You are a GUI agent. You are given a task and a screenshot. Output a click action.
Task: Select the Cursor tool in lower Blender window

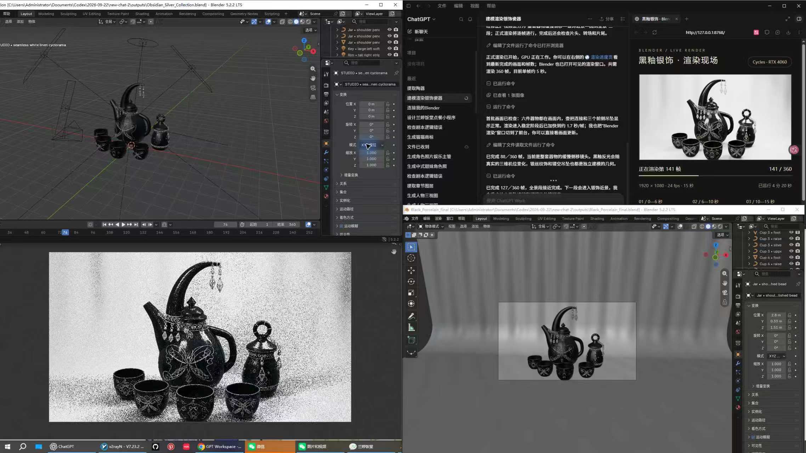pyautogui.click(x=411, y=258)
